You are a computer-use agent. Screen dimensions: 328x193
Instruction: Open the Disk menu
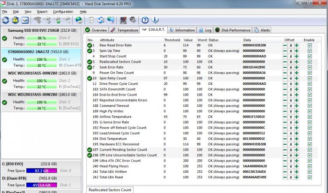click(15, 12)
